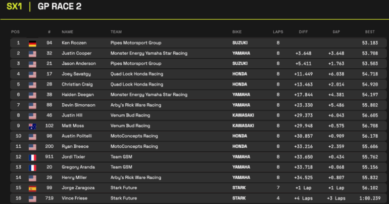Click the German flag beside Ken Roczen
This screenshot has width=389, height=204.
(32, 44)
